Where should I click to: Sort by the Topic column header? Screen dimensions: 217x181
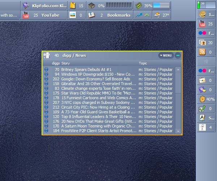click(143, 63)
